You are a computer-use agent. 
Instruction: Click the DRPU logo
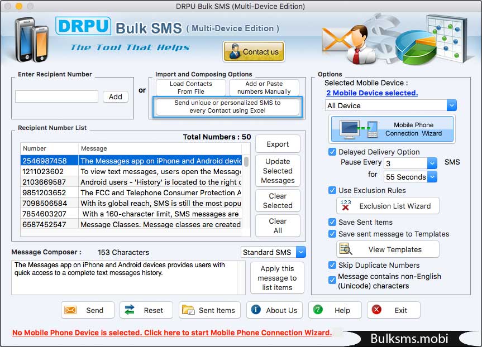tap(83, 26)
